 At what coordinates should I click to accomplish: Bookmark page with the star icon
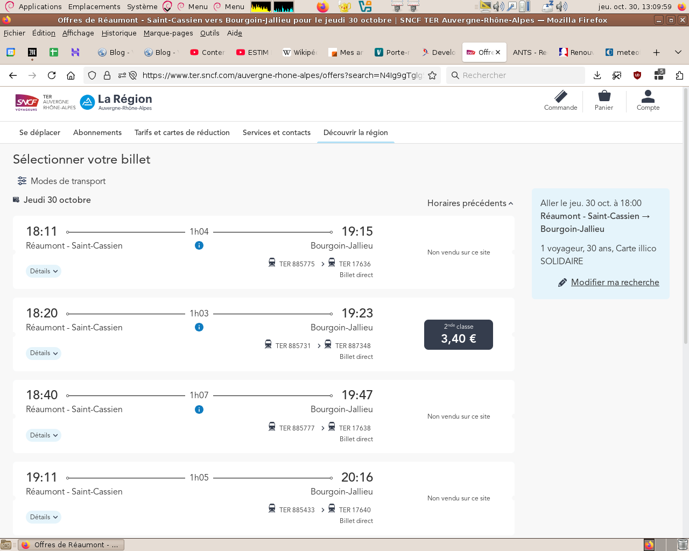(432, 75)
